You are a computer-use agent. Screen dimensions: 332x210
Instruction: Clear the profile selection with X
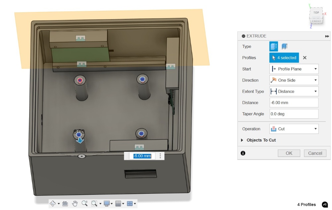tap(305, 57)
